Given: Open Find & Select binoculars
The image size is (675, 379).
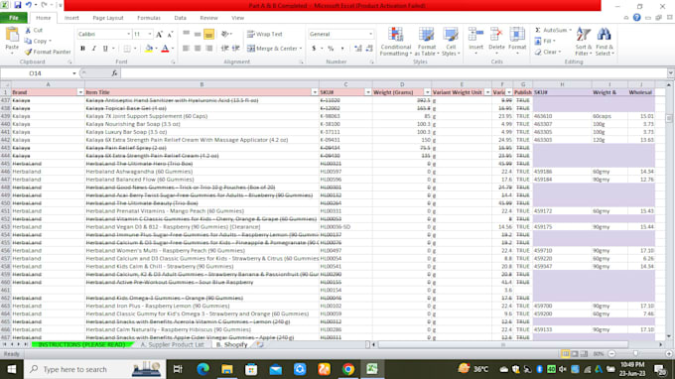Looking at the screenshot, I should [605, 42].
